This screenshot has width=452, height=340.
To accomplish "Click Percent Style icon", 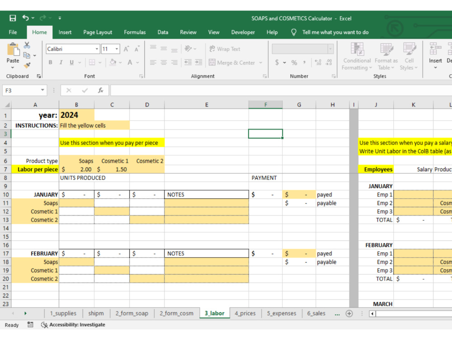I will pyautogui.click(x=294, y=62).
